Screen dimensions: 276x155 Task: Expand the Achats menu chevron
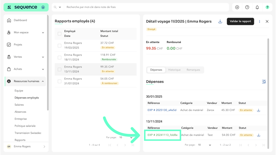[x=43, y=69]
